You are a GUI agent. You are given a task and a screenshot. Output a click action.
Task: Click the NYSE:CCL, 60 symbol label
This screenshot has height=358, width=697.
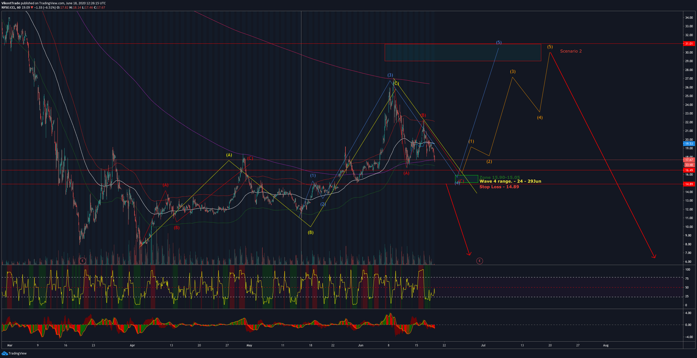click(11, 7)
